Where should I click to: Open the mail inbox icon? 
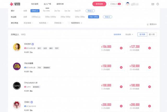click(x=153, y=4)
